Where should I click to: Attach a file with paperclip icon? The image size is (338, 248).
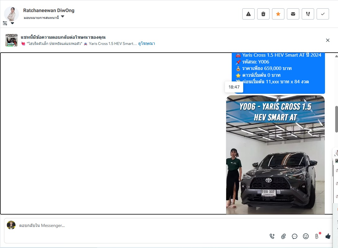(283, 236)
